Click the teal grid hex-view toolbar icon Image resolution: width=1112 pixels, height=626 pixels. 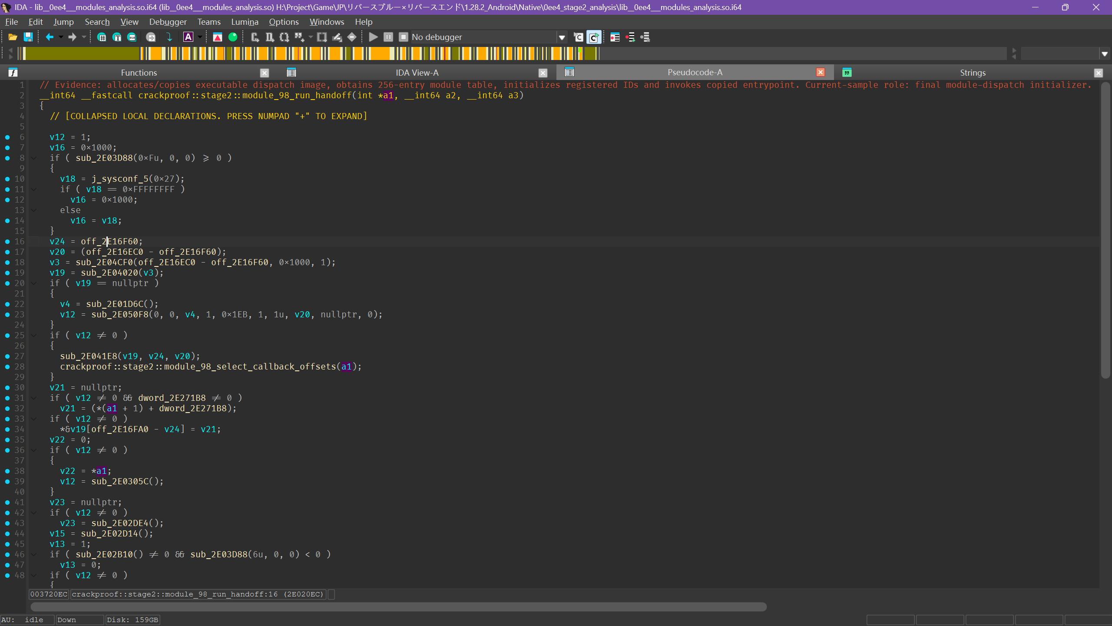(x=102, y=37)
